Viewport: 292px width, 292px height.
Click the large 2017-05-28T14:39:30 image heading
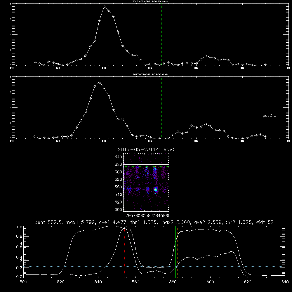(x=146, y=150)
